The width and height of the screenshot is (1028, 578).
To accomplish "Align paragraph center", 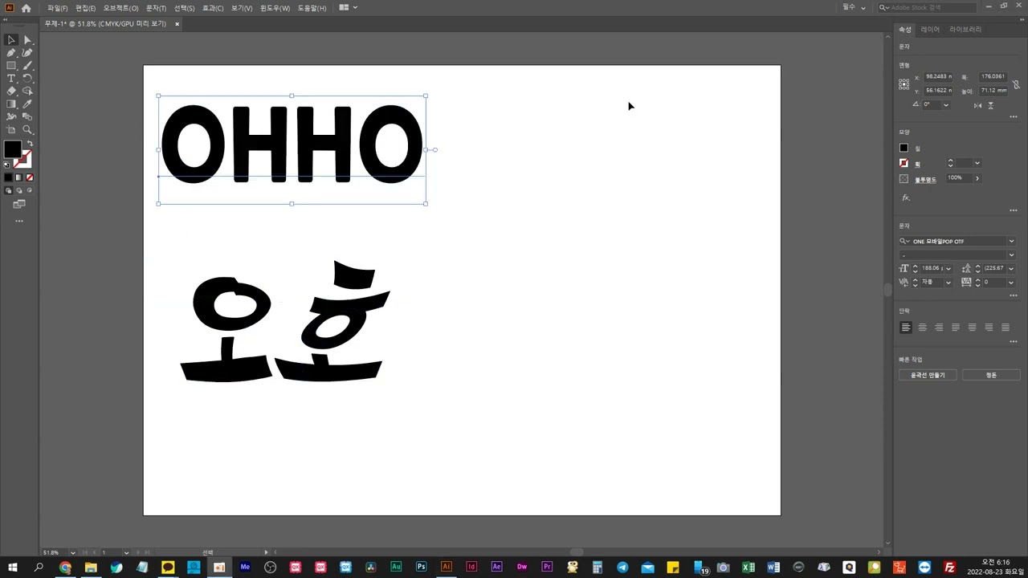I will click(922, 328).
